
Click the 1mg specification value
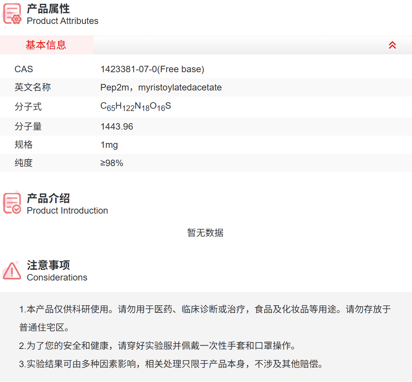coord(109,145)
